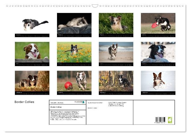Click the green leaf eco badge
190x136 pixels.
170,120
